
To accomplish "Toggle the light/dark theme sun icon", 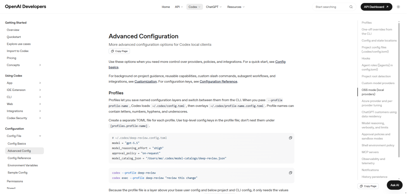I will click(x=398, y=7).
